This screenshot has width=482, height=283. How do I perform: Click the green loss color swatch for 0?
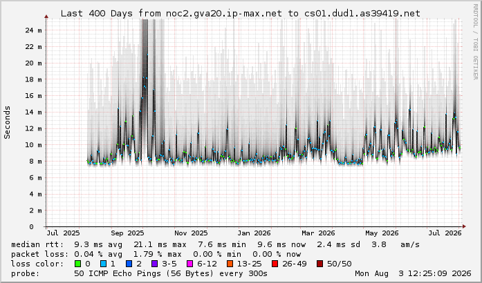point(77,264)
